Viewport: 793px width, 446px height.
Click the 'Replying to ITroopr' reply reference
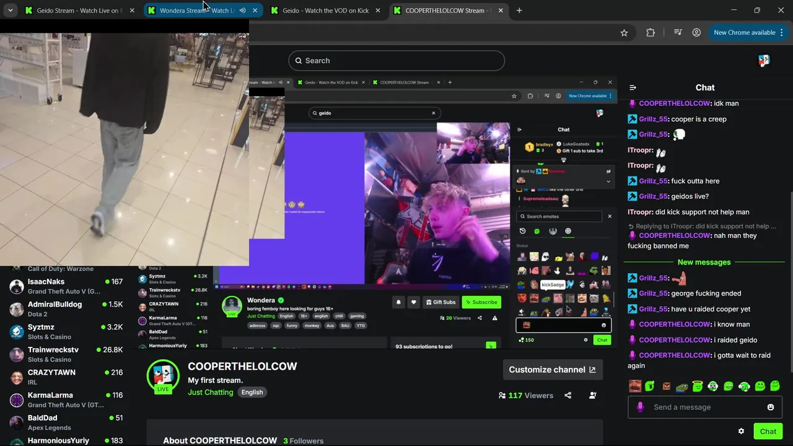703,226
